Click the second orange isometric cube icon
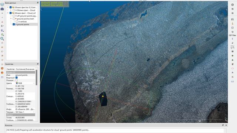The height and width of the screenshot is (133, 237). click(2, 73)
